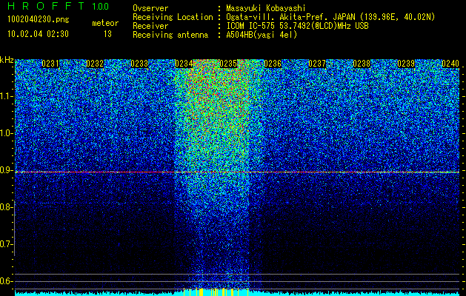Click the 0236 time marker
Screen dimensions: 466x296
coord(273,64)
